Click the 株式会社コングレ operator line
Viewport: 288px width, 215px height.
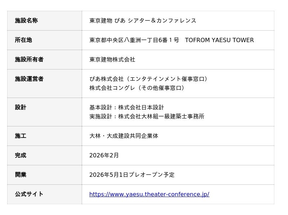[x=138, y=88]
